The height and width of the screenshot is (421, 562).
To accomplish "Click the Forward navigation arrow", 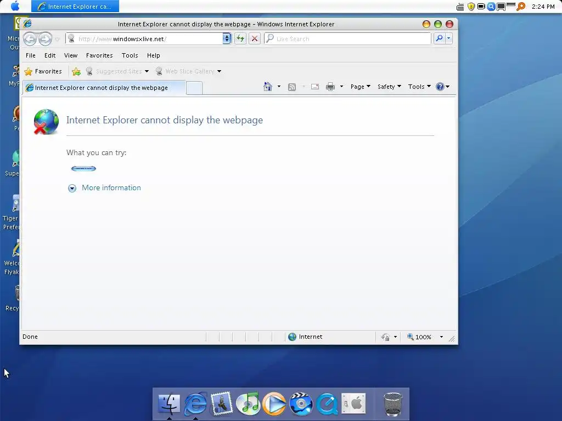I will (x=46, y=39).
